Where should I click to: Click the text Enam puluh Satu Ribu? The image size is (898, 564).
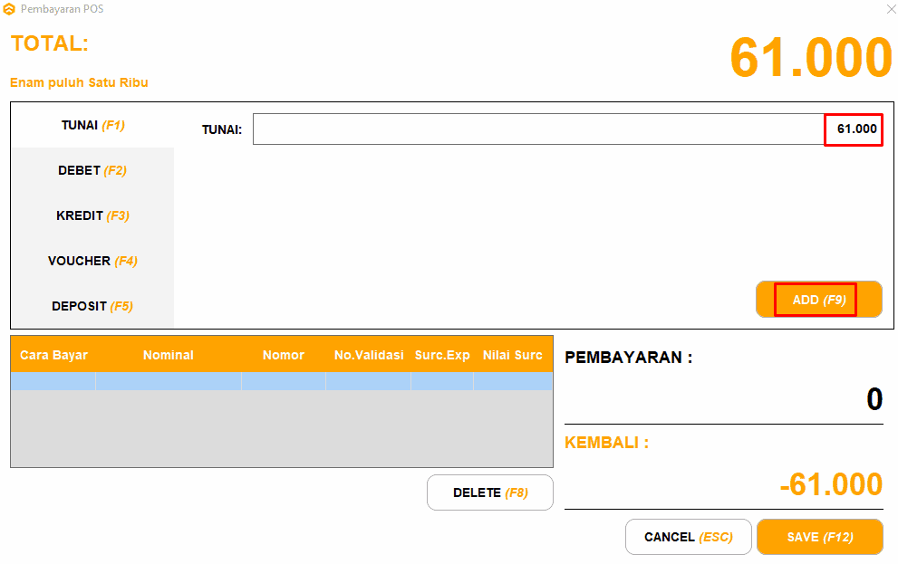(x=79, y=83)
